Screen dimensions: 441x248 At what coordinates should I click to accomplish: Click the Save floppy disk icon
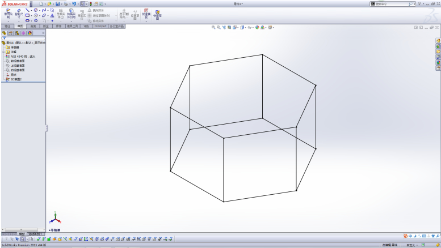pyautogui.click(x=58, y=4)
